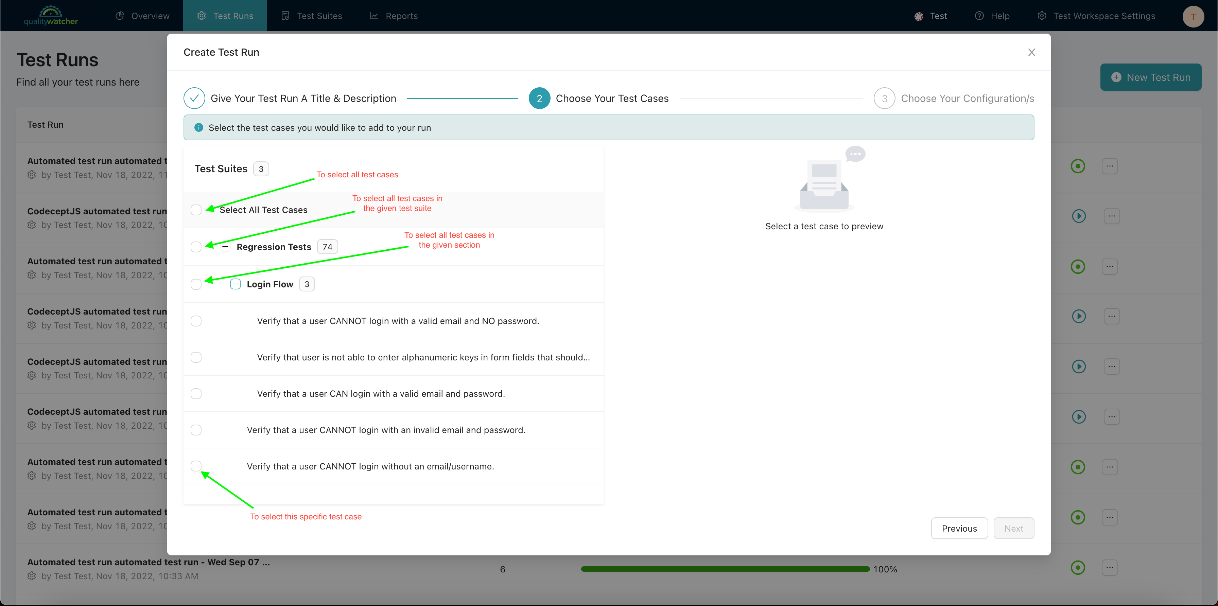This screenshot has height=606, width=1218.
Task: Open more options on eighth test run row
Action: [1110, 517]
